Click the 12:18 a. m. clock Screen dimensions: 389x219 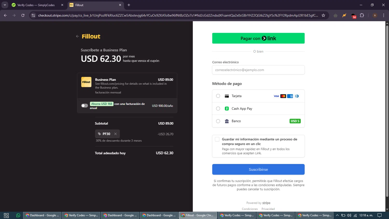pyautogui.click(x=366, y=215)
